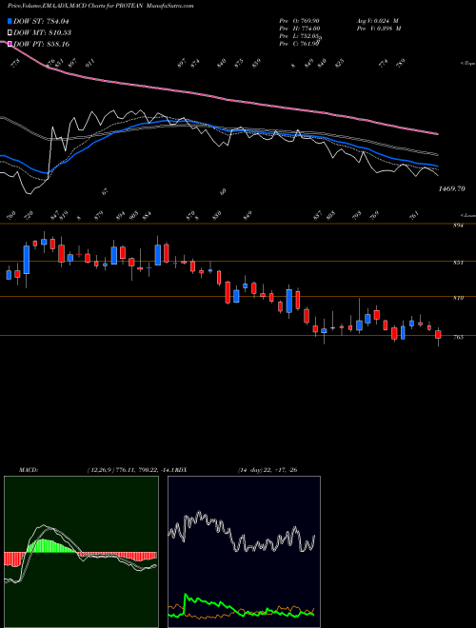Click the 'Pre L: 752.05' value
Screen dimensions: 476x628
[x=299, y=36]
